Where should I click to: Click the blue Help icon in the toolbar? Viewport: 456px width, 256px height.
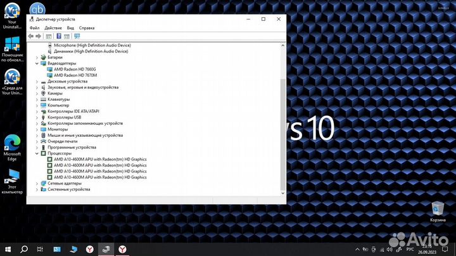tap(59, 36)
